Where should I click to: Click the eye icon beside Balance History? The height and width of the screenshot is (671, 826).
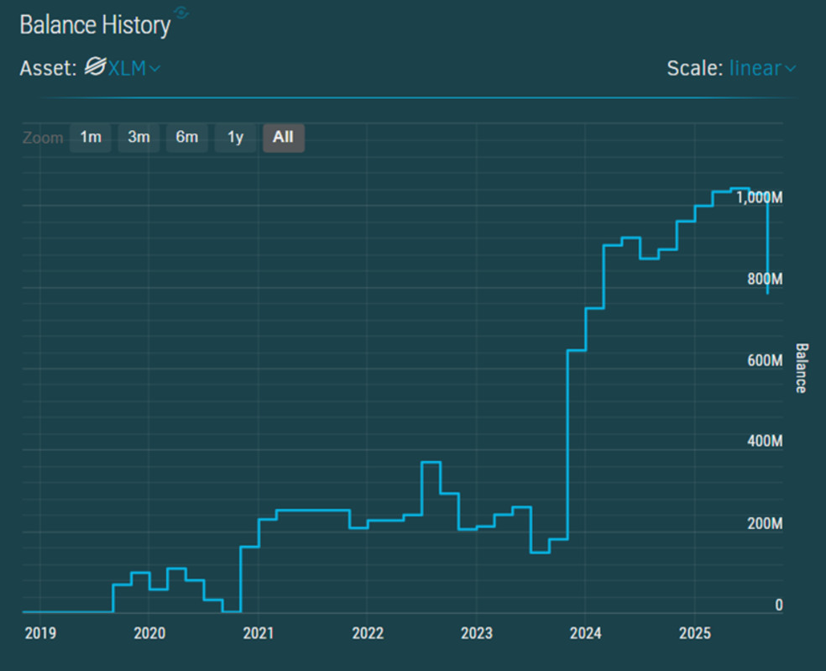pyautogui.click(x=181, y=13)
